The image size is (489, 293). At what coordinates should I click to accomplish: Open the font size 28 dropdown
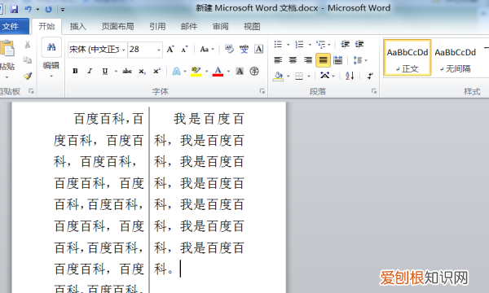pyautogui.click(x=159, y=50)
